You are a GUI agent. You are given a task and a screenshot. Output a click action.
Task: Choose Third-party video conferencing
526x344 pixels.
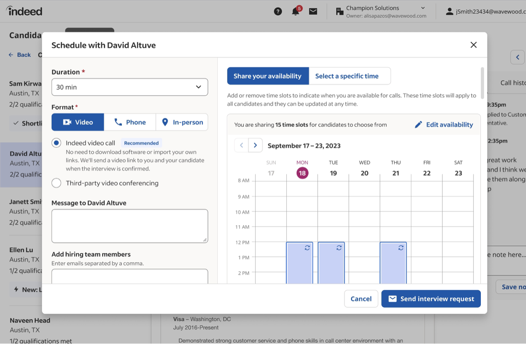[x=56, y=183]
